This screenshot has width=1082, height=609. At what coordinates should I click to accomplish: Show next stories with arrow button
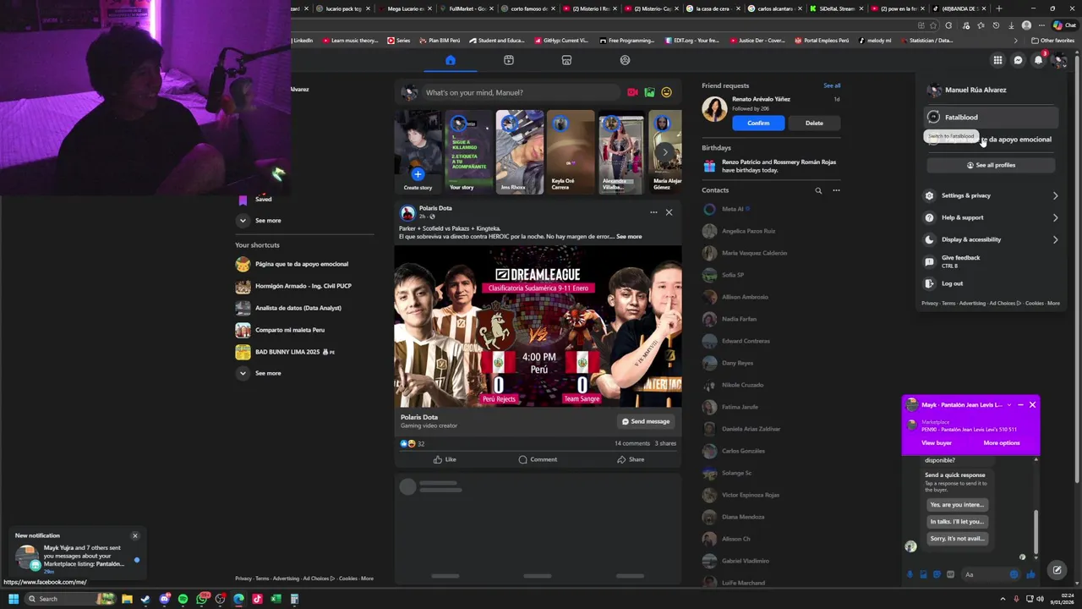pyautogui.click(x=665, y=152)
